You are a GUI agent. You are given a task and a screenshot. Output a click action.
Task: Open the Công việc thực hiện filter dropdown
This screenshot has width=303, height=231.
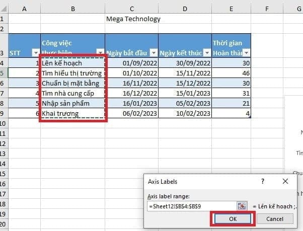[x=100, y=52]
